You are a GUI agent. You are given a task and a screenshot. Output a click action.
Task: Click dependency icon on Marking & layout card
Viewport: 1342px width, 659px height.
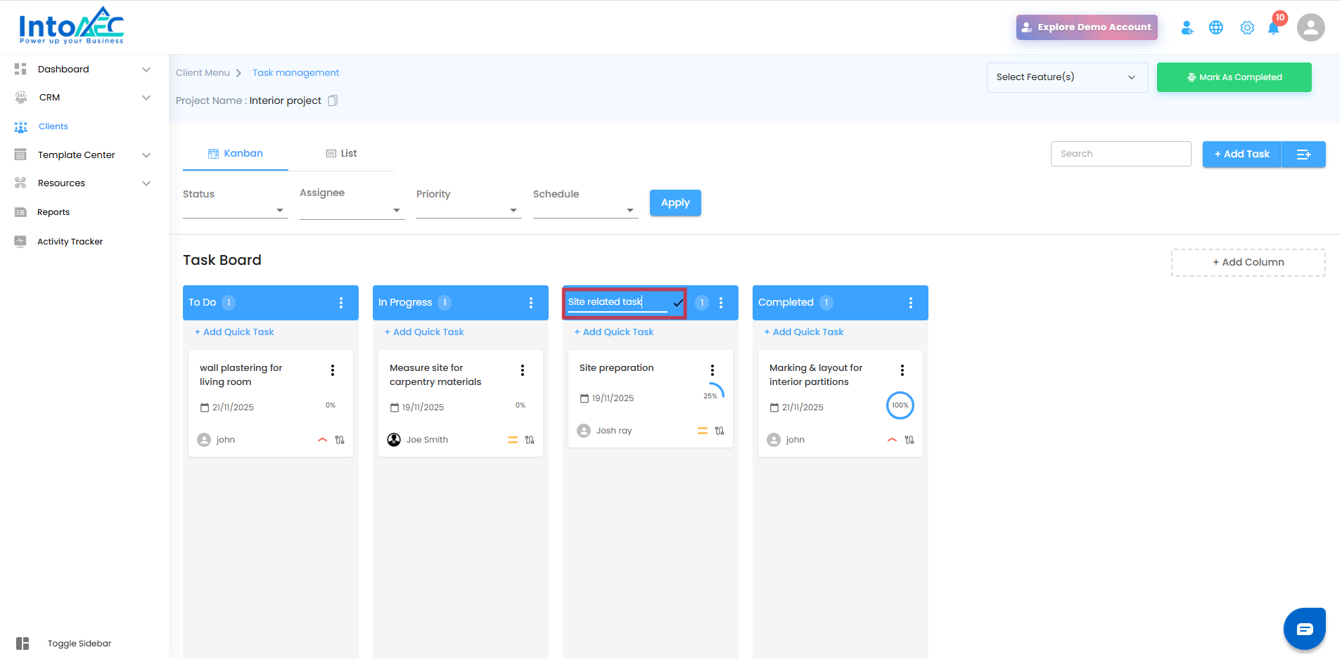point(909,440)
